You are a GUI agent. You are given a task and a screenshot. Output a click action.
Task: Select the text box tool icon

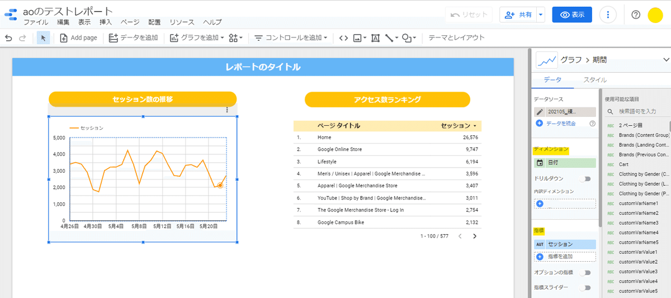[375, 38]
